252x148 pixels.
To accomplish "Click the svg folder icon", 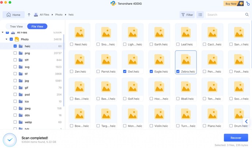I will tap(20, 67).
